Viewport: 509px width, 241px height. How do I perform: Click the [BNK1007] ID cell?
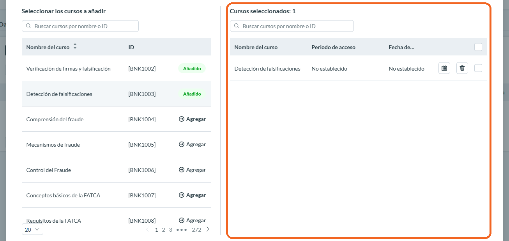(x=142, y=195)
